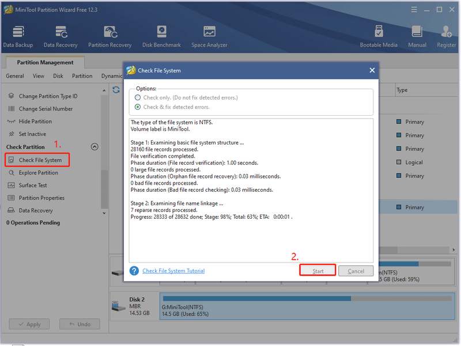The image size is (461, 346).
Task: Open the Data Backup tool
Action: pyautogui.click(x=18, y=36)
